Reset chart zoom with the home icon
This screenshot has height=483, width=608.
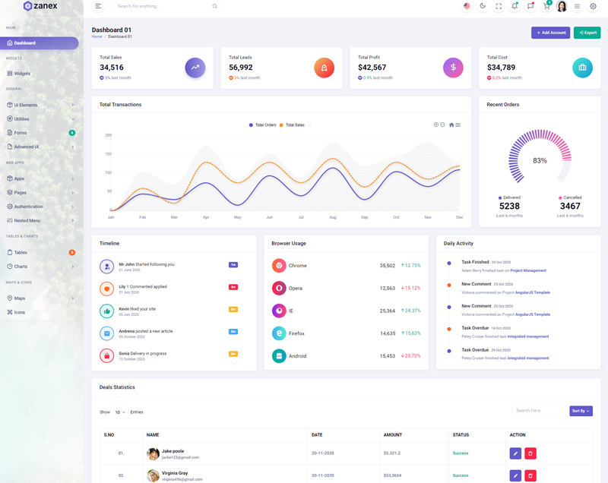click(451, 125)
